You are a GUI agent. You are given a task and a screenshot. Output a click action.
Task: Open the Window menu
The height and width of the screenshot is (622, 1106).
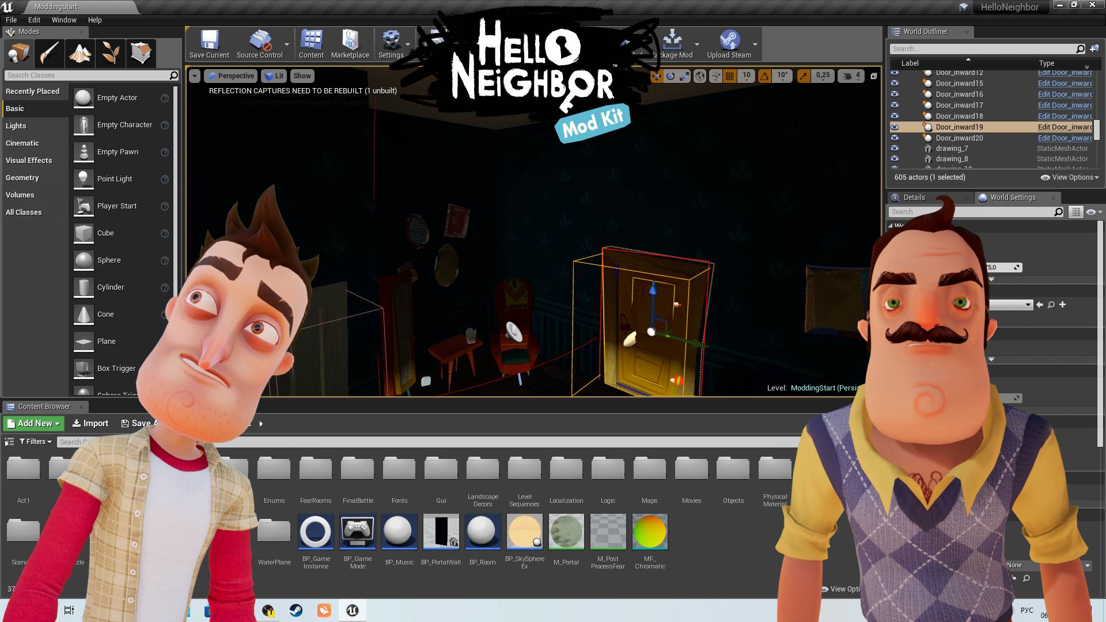[64, 20]
